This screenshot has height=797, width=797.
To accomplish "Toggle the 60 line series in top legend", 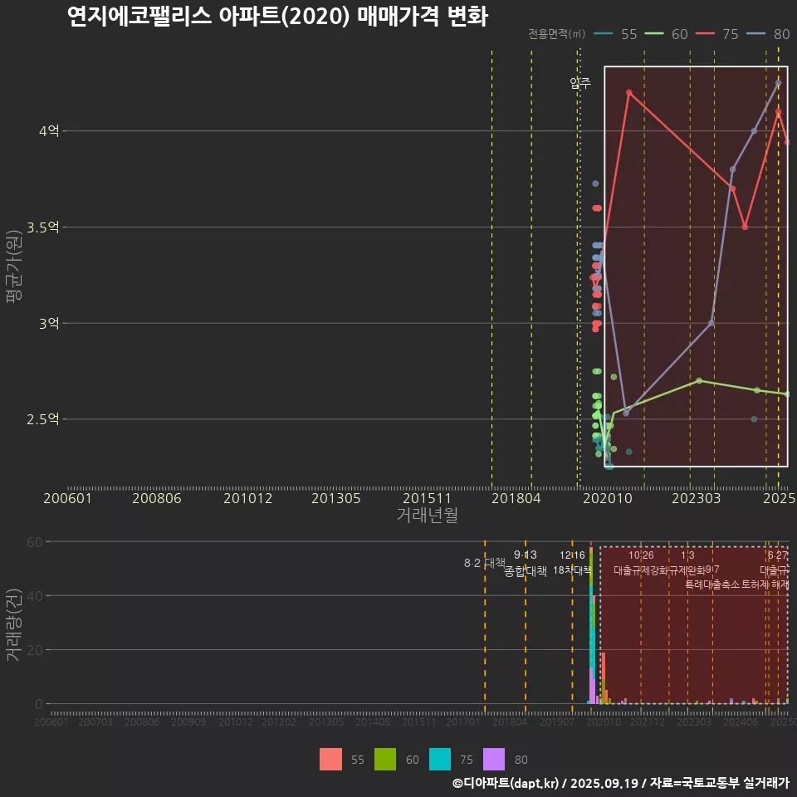I will 656,34.
